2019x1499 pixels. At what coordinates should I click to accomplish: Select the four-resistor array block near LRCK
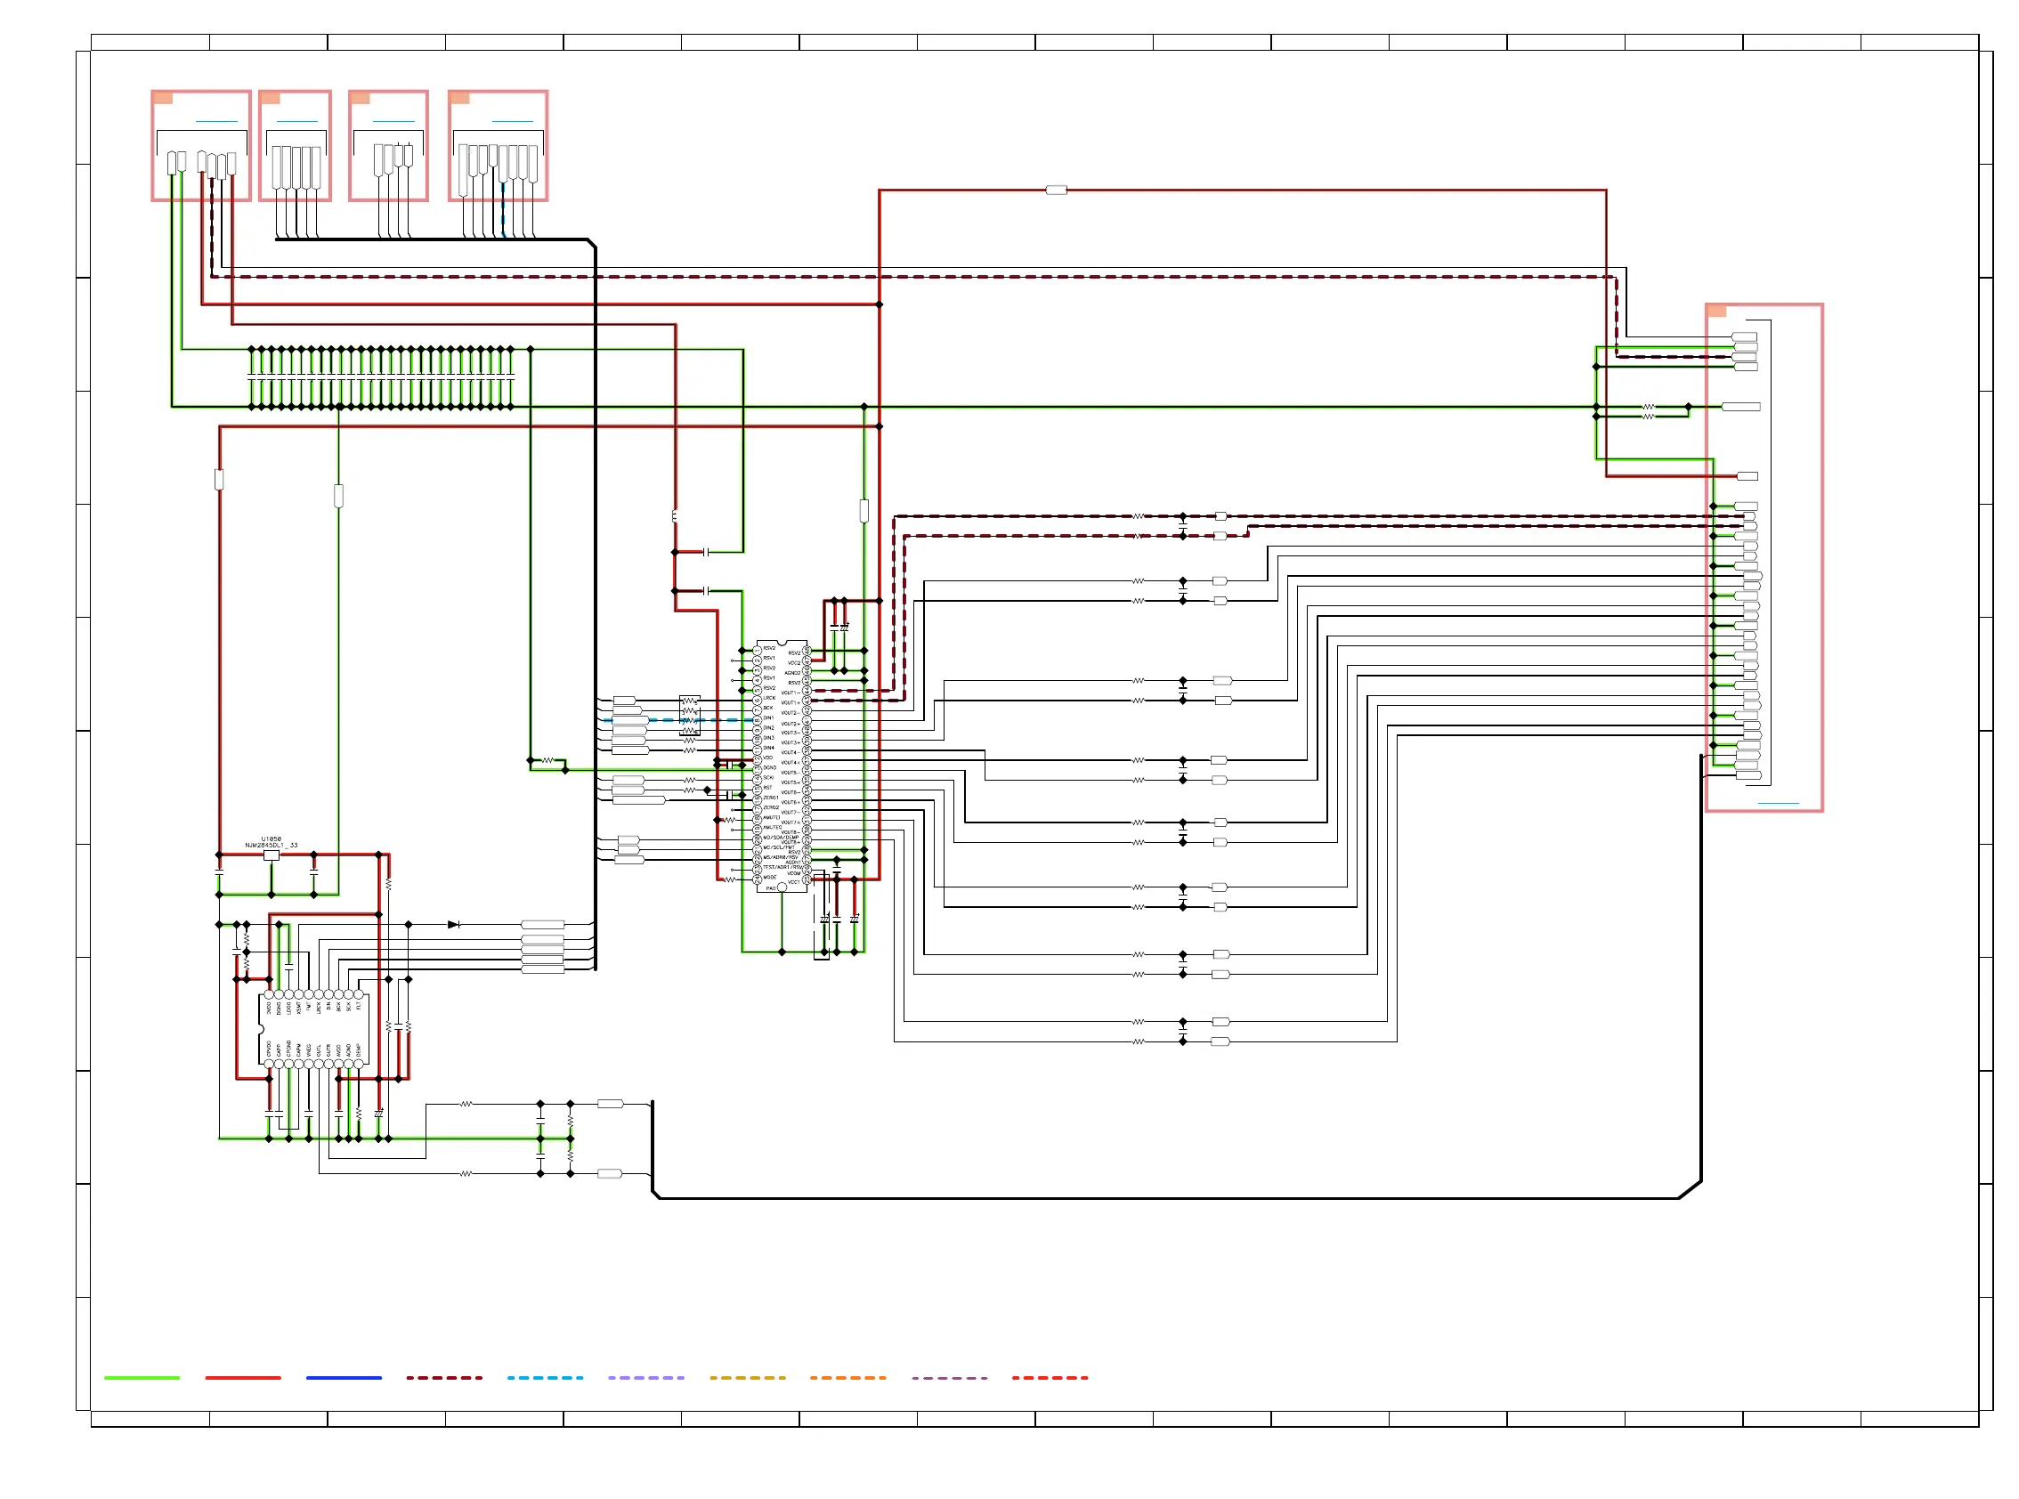[x=690, y=716]
